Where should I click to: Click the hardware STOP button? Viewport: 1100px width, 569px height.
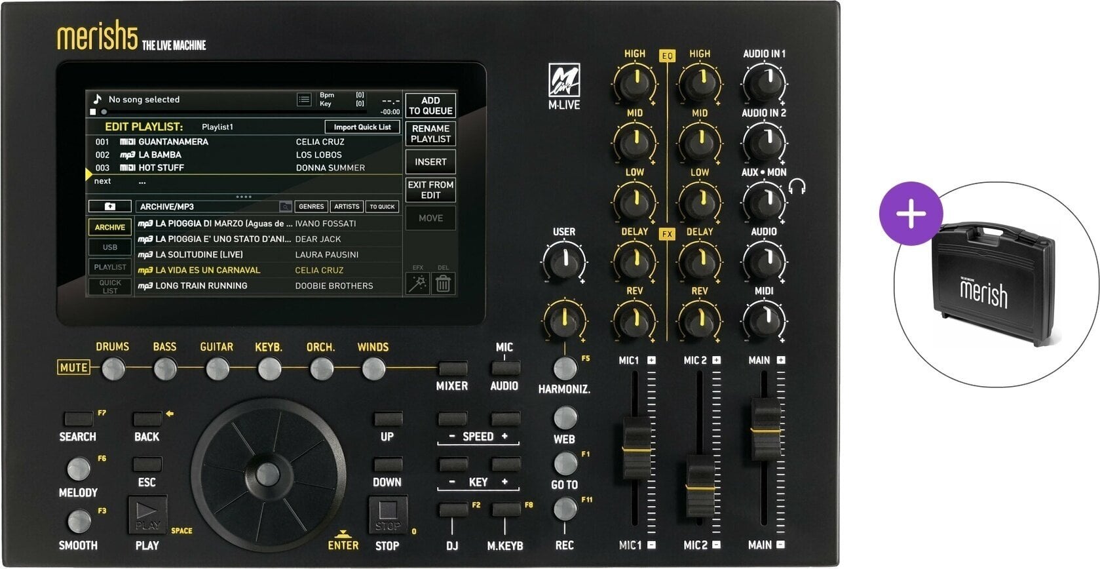tap(388, 515)
